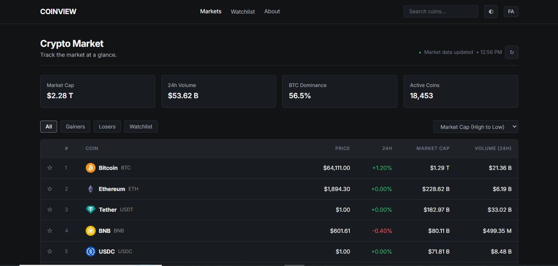Image resolution: width=558 pixels, height=266 pixels.
Task: Click BNB -0.40% change value
Action: (382, 231)
